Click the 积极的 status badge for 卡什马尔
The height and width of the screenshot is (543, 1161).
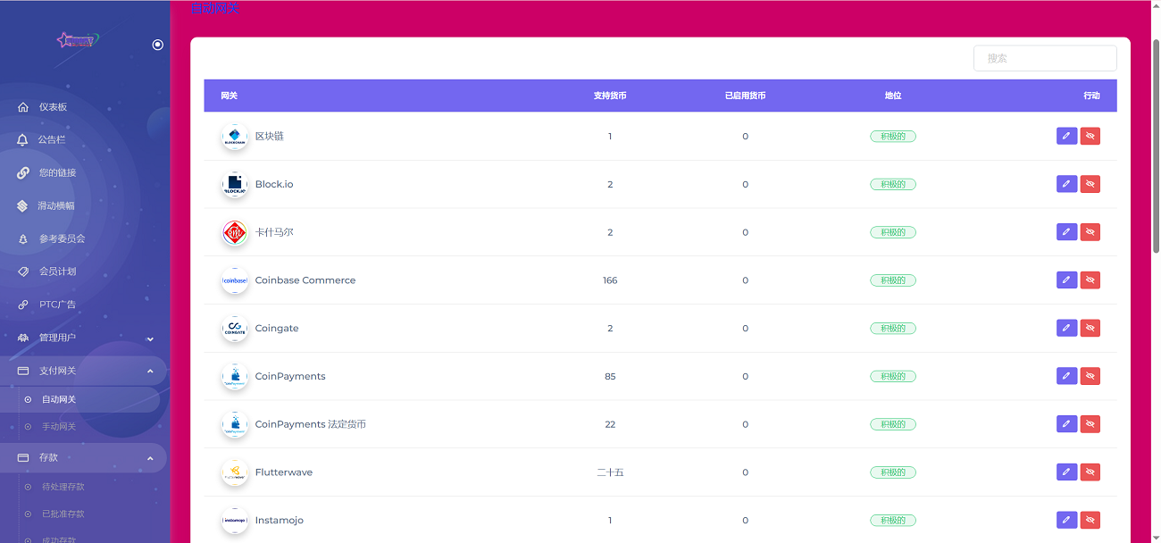(892, 232)
